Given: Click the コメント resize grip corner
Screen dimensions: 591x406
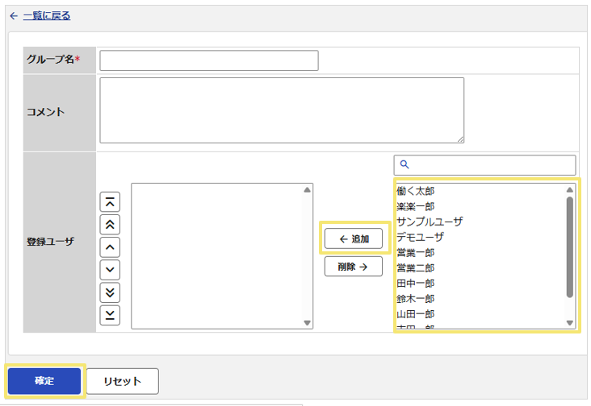Looking at the screenshot, I should tap(460, 139).
